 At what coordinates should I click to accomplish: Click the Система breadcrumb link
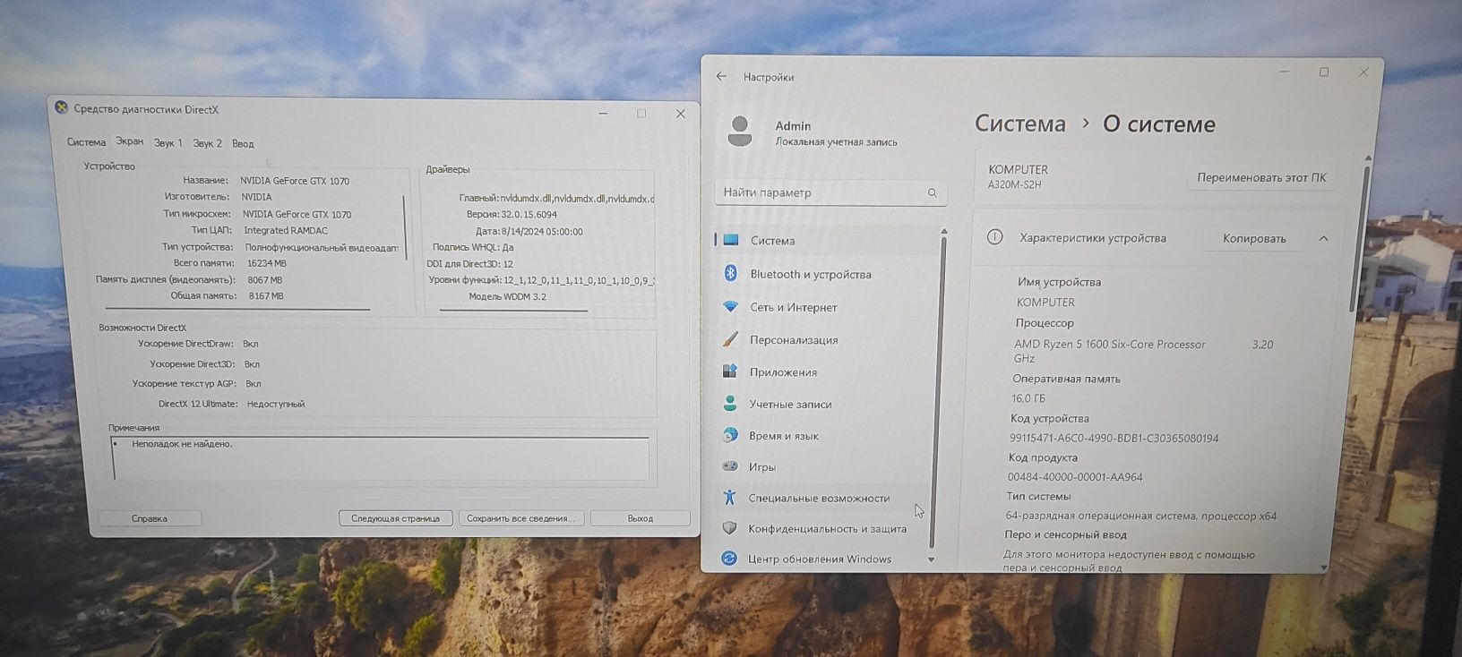pyautogui.click(x=1020, y=124)
